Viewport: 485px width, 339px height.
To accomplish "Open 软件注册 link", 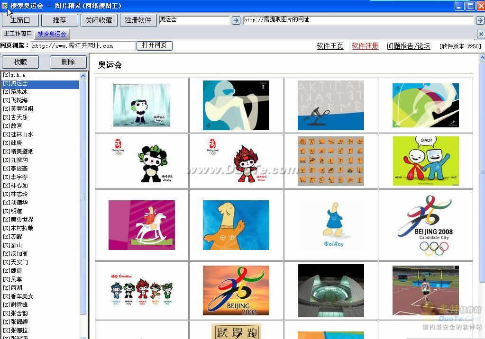I will [365, 46].
